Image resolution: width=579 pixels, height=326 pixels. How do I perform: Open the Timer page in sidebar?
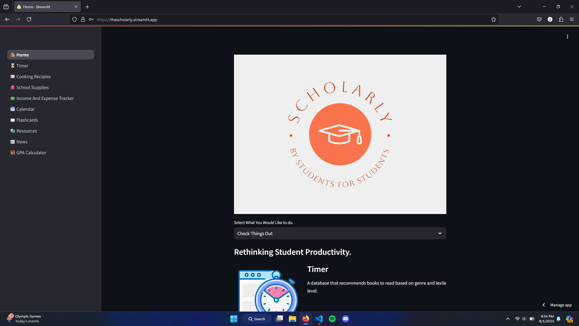tap(22, 66)
